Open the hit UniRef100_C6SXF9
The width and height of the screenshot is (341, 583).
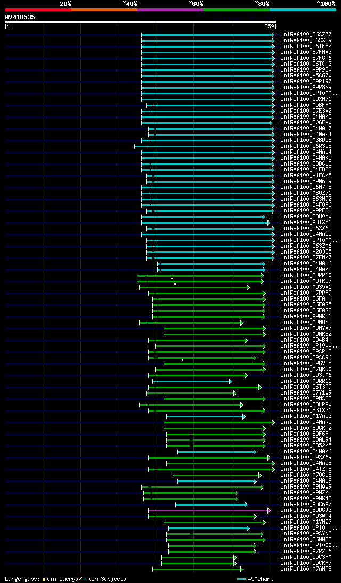coord(306,41)
